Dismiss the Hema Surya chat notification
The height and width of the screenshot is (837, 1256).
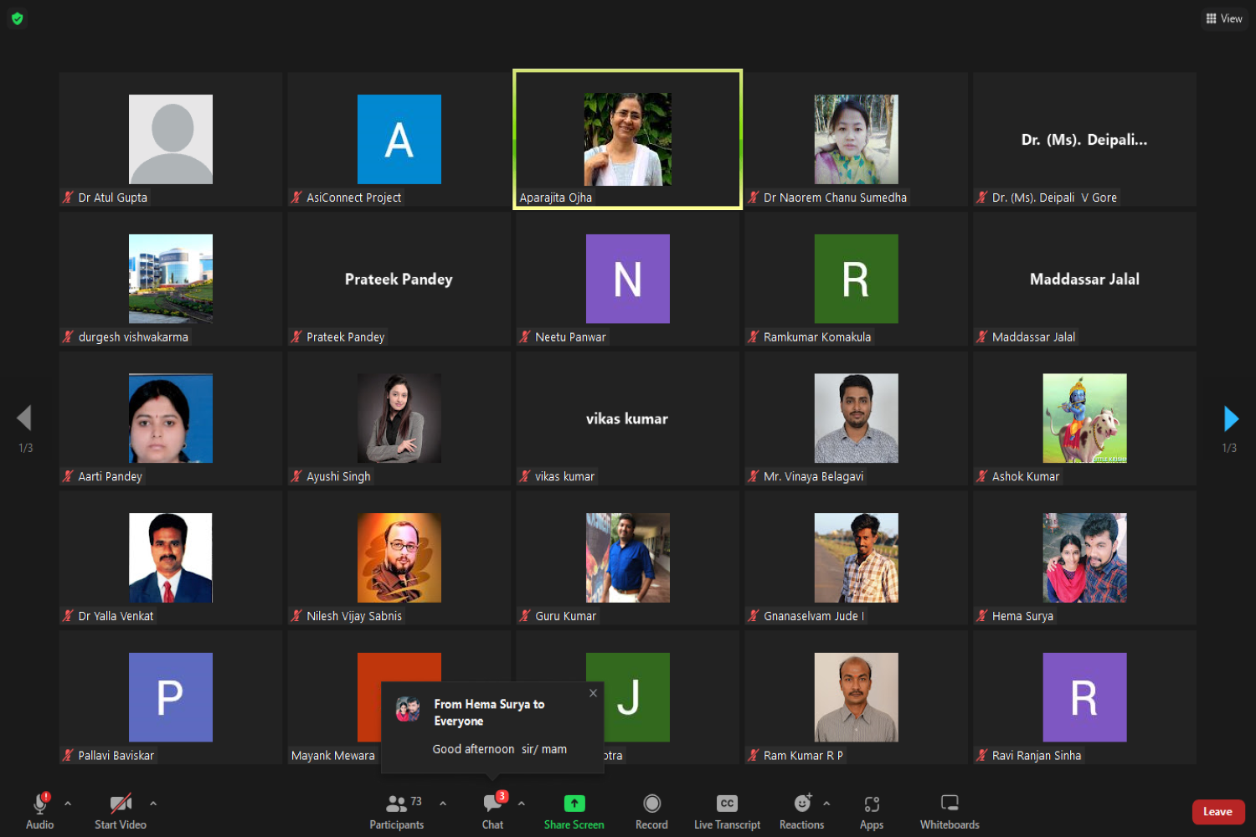pos(593,693)
